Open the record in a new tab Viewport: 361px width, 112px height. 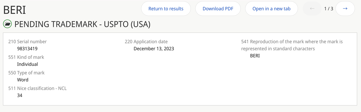(272, 8)
